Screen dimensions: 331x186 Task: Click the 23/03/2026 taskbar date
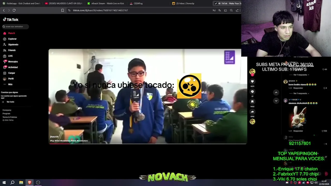click(324, 184)
